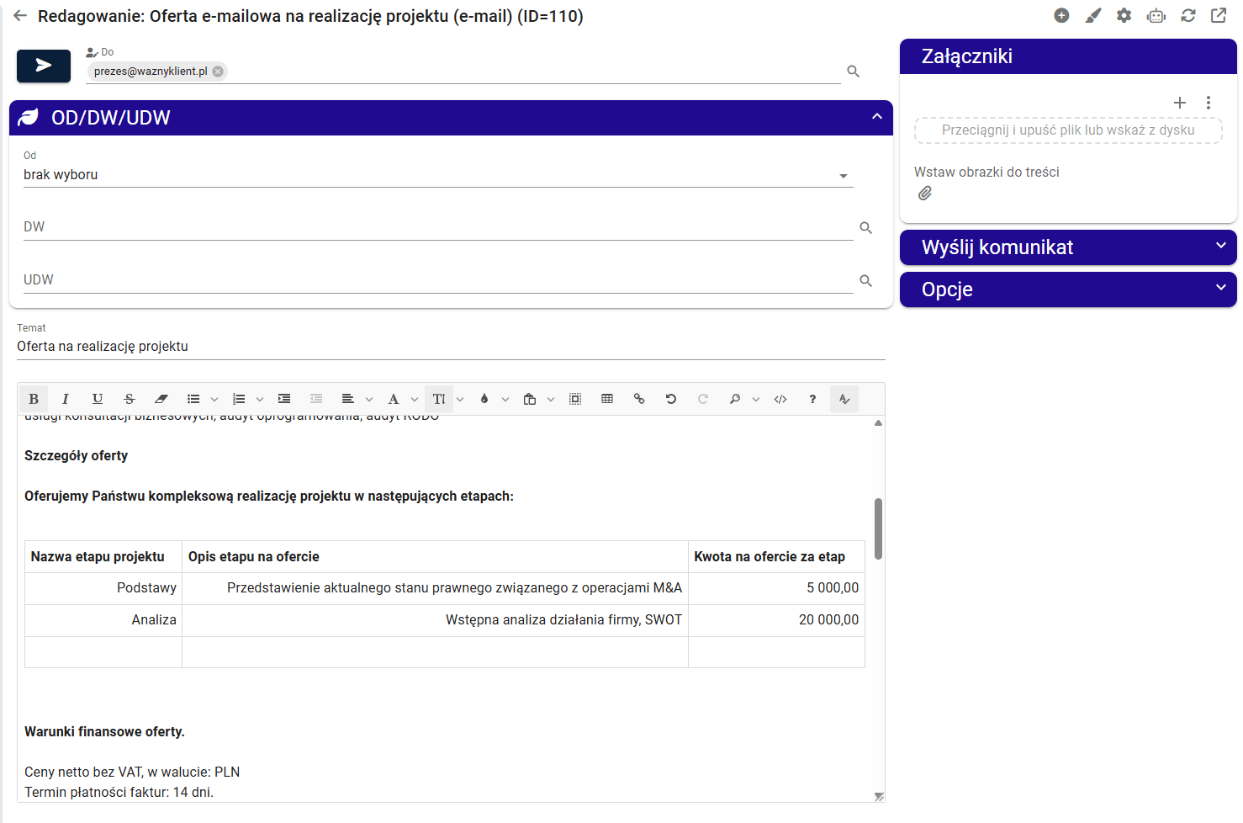Click the robot icon in header

click(x=1156, y=16)
